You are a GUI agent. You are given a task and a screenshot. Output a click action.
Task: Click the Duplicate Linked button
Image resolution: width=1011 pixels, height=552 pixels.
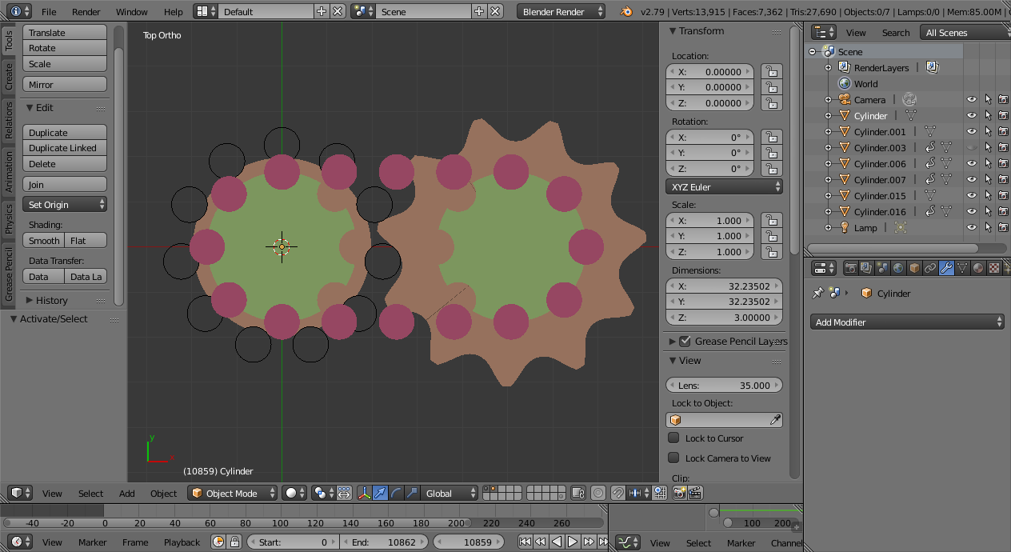point(65,148)
